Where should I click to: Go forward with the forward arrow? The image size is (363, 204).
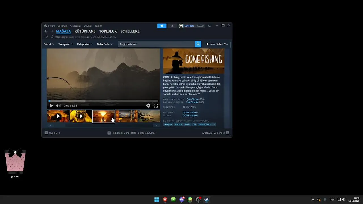point(52,31)
